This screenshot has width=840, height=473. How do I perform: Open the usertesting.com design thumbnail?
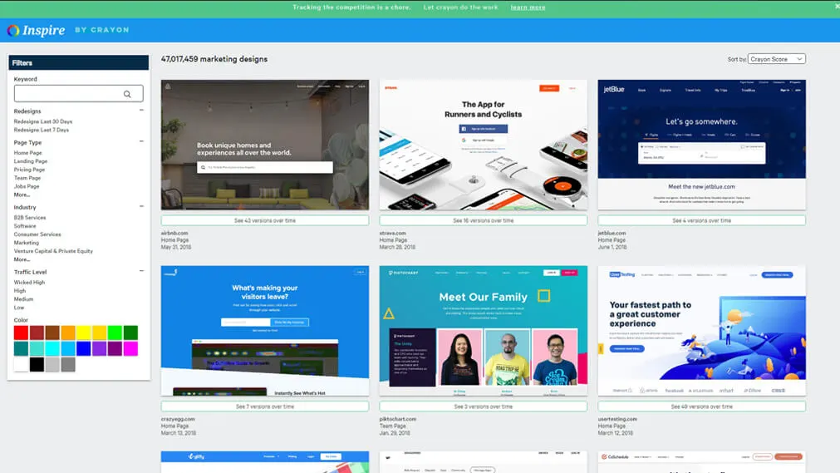coord(702,331)
